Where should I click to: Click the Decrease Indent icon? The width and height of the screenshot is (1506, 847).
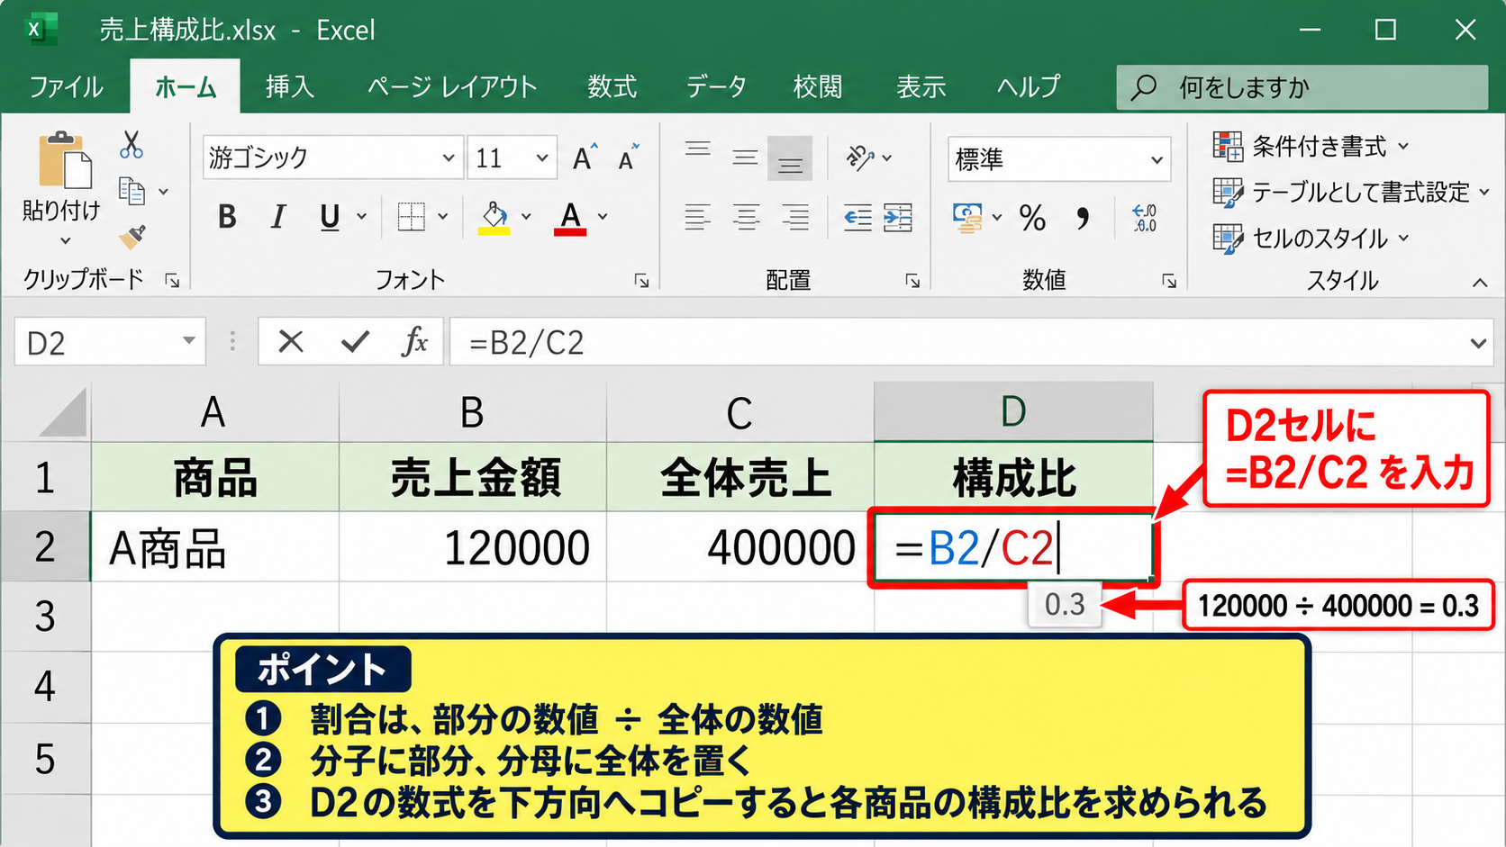[x=857, y=217]
